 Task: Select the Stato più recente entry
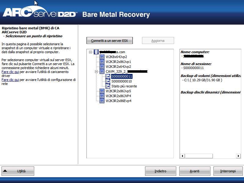click(124, 86)
